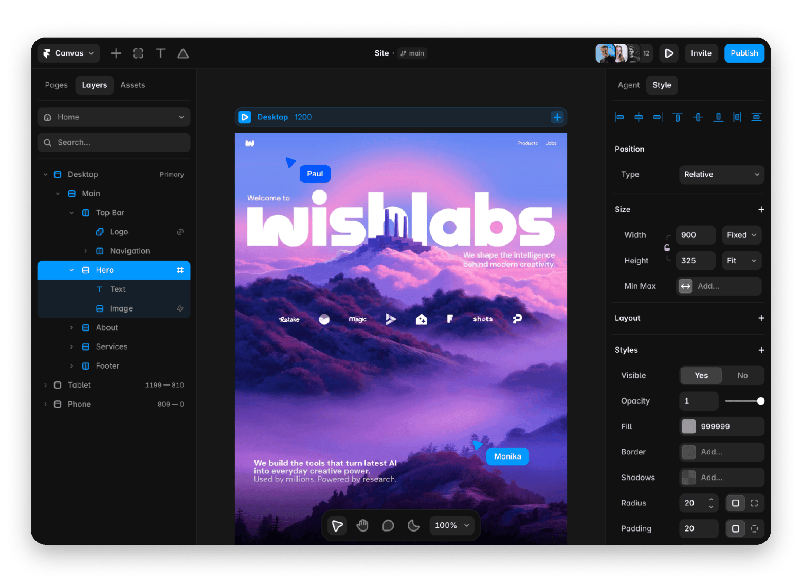Click the Border color swatch
Screen dimensions: 802x586
(688, 452)
